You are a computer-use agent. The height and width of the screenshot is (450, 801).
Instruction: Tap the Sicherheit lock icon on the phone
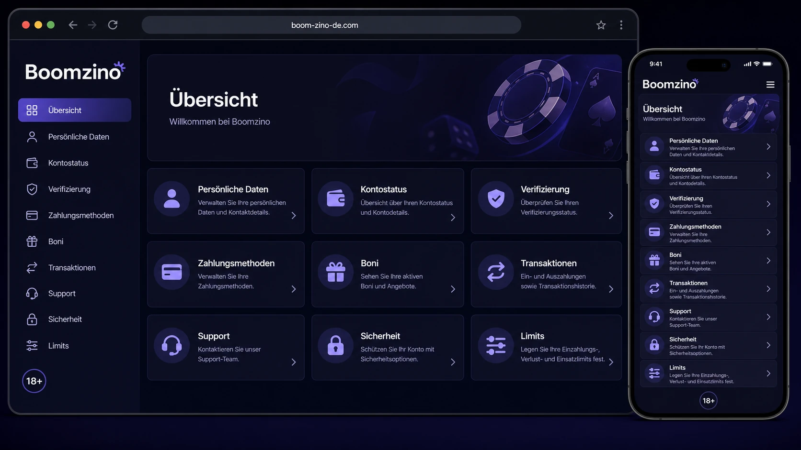pos(654,345)
